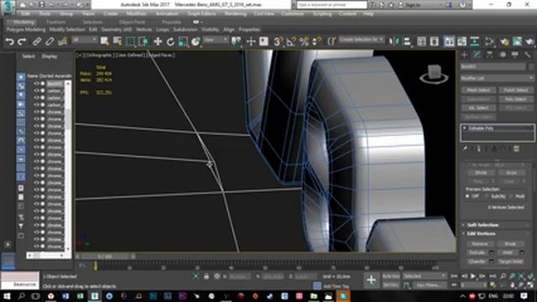537x302 pixels.
Task: Click the Target Weld button
Action: tap(510, 261)
